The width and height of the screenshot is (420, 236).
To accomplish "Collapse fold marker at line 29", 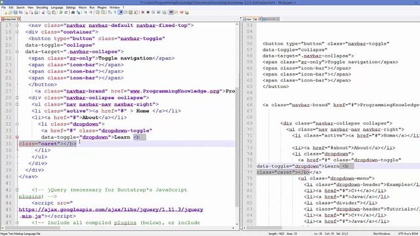I will tap(17, 104).
